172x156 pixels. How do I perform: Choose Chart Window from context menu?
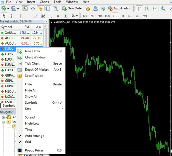point(41,57)
